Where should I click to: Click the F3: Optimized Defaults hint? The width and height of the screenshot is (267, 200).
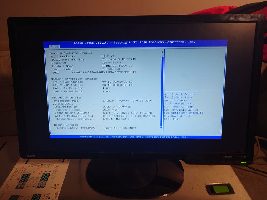pos(184,113)
